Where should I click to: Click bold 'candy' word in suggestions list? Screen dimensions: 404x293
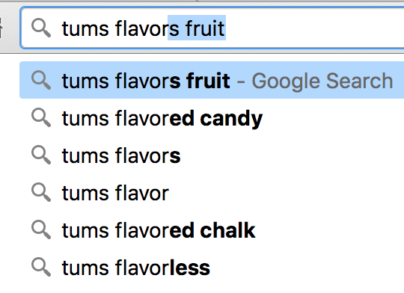(231, 120)
